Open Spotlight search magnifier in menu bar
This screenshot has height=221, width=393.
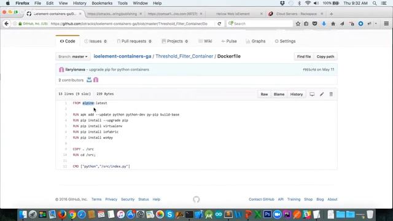(x=375, y=3)
